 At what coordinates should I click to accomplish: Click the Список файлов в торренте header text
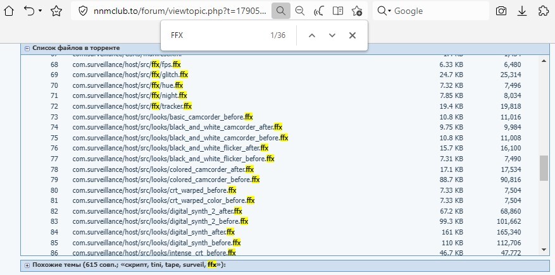[76, 48]
